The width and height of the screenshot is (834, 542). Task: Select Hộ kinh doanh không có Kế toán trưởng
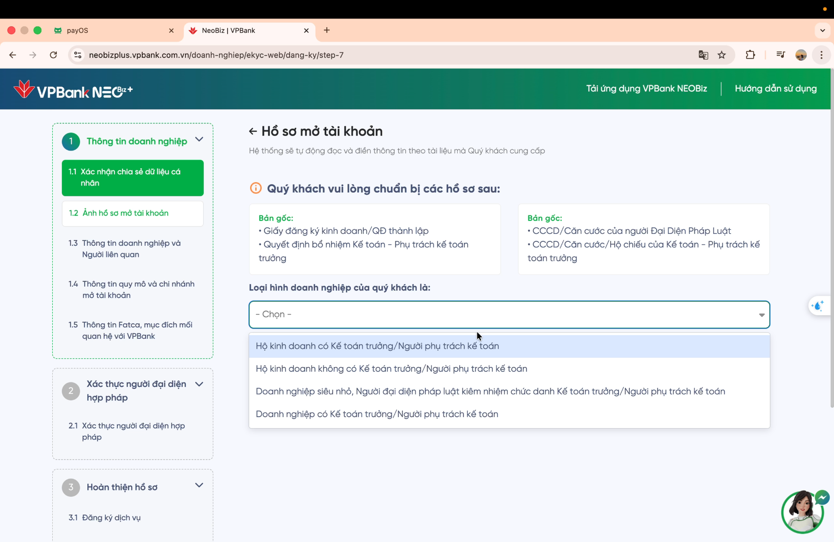click(x=391, y=369)
